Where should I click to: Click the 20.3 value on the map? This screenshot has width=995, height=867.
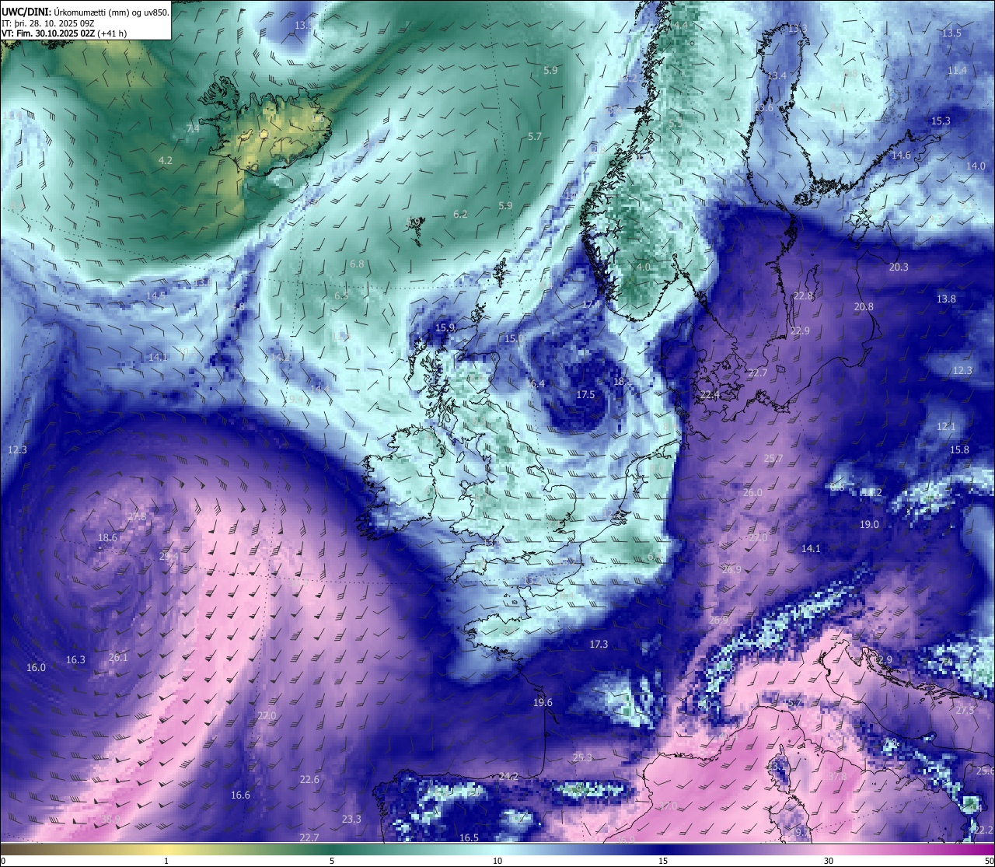pyautogui.click(x=899, y=267)
